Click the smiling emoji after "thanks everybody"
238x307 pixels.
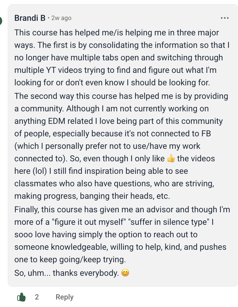coord(125,273)
